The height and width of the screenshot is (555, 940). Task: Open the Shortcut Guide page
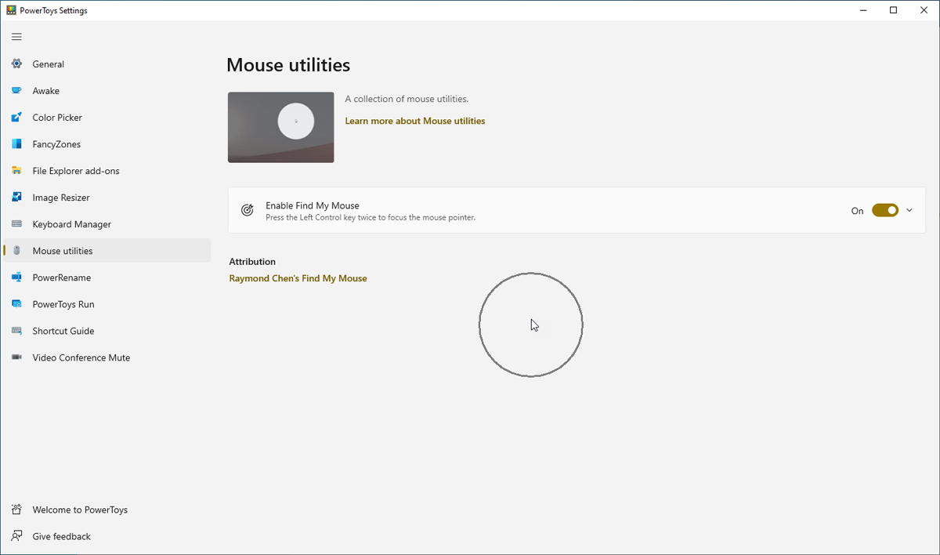point(107,331)
